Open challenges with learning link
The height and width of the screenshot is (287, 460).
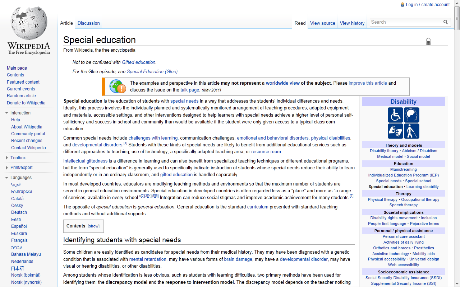tap(153, 138)
